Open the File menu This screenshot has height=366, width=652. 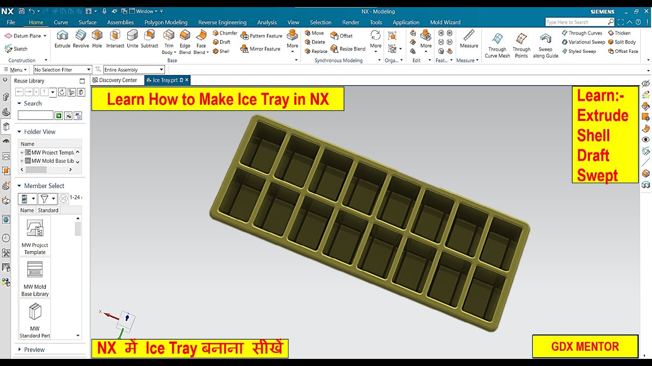click(11, 22)
